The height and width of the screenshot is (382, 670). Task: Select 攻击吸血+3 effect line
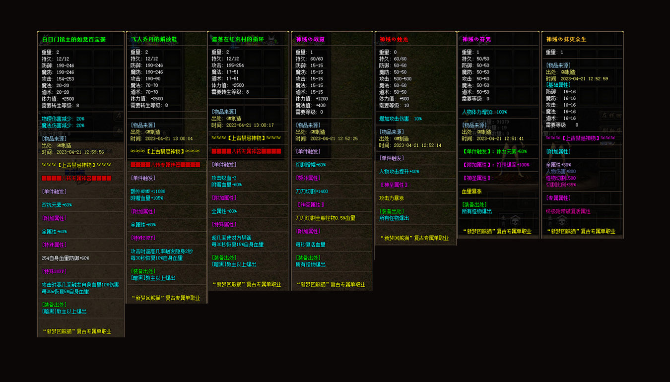pos(224,178)
